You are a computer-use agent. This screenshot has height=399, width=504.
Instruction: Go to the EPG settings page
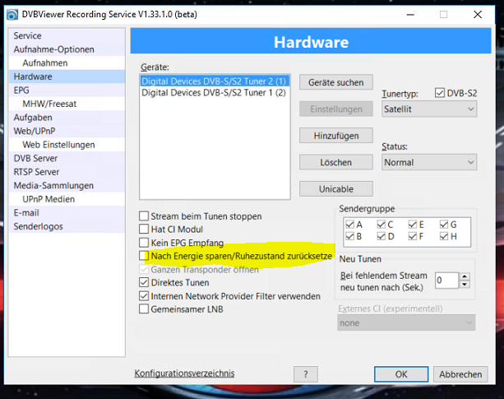pos(67,90)
